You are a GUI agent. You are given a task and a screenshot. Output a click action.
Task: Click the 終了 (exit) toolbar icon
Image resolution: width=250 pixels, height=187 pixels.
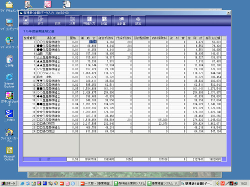[40, 20]
